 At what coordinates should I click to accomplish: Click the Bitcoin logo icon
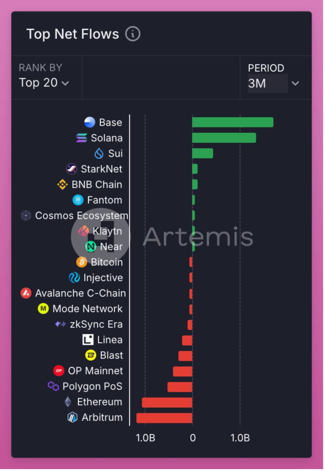coord(82,262)
